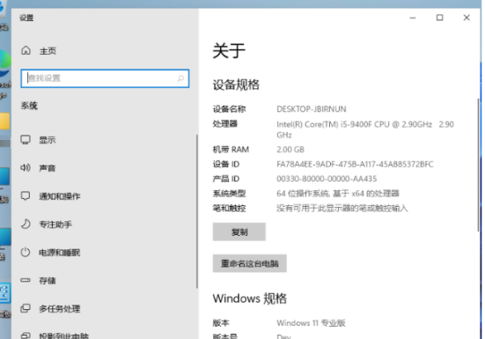The image size is (485, 339).
Task: Maximize the Settings window
Action: pos(439,18)
